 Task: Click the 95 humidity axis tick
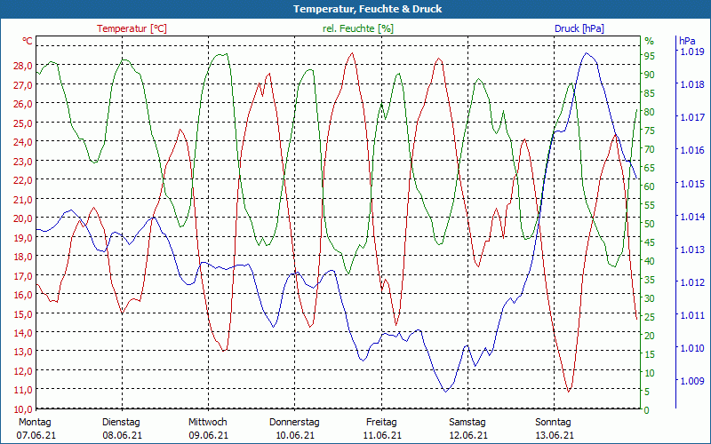(650, 56)
